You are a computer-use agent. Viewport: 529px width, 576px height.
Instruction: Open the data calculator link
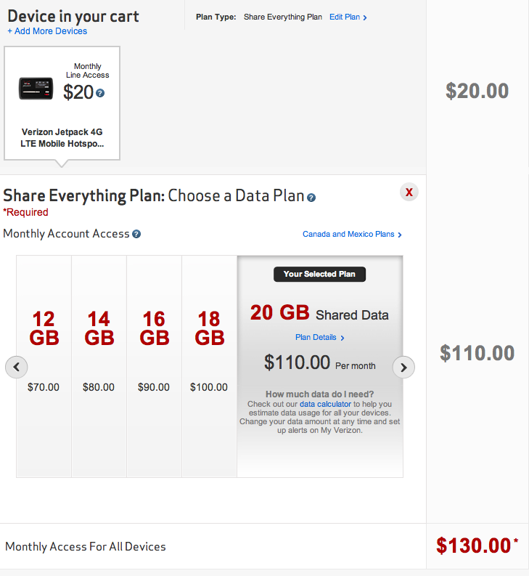tap(325, 404)
